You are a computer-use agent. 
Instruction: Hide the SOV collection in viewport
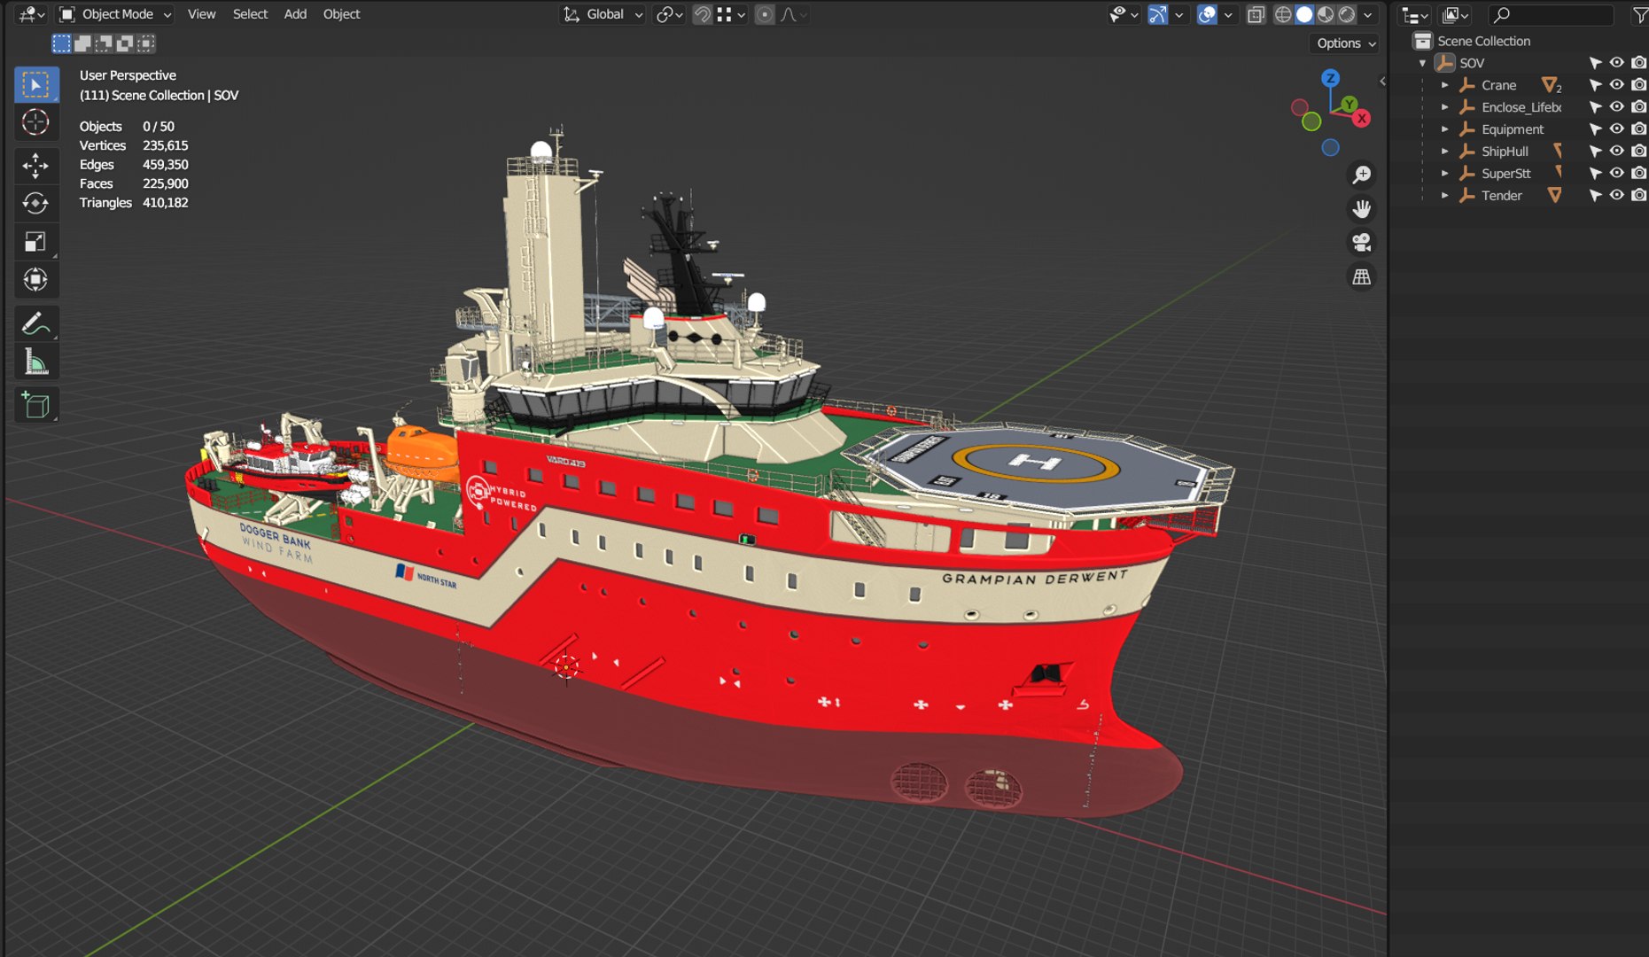pos(1616,63)
